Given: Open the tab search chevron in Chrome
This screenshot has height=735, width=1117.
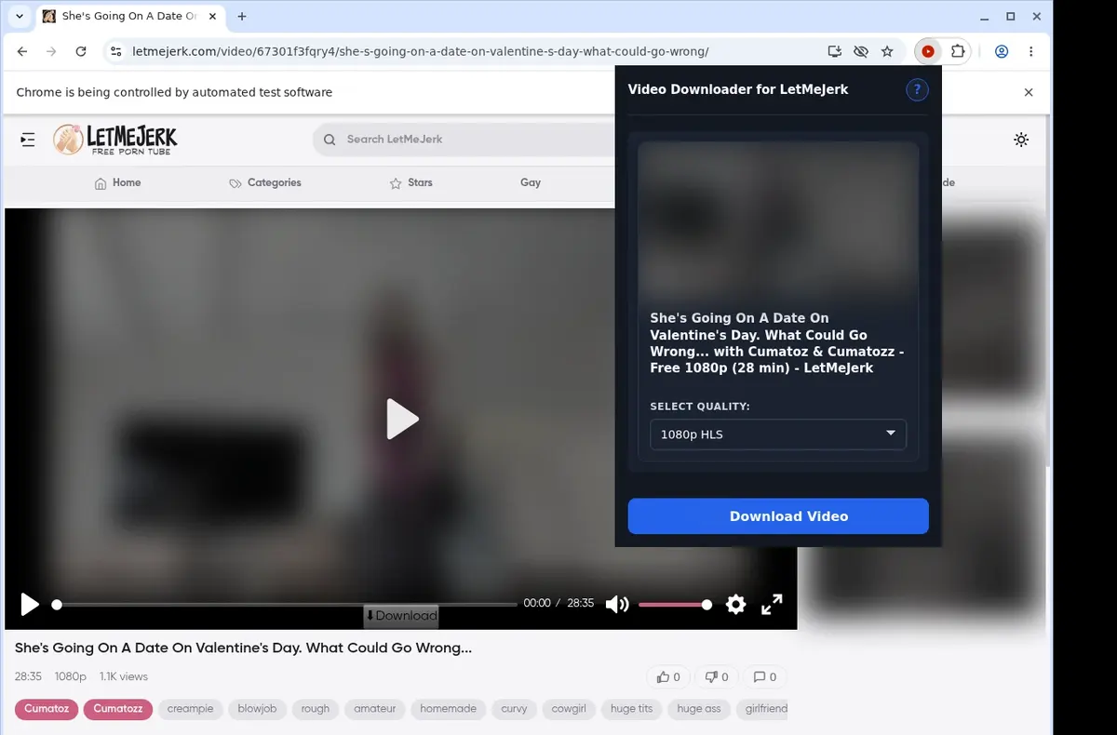Looking at the screenshot, I should click(19, 17).
